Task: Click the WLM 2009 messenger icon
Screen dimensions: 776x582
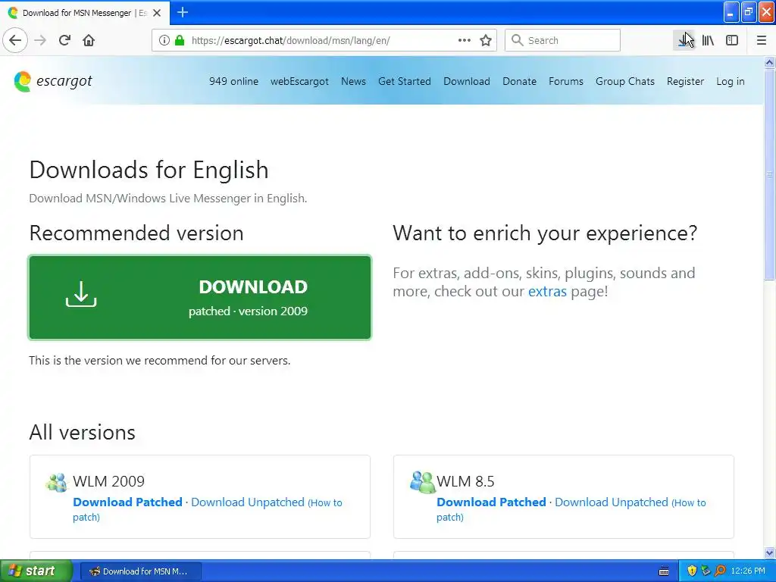Action: tap(56, 481)
